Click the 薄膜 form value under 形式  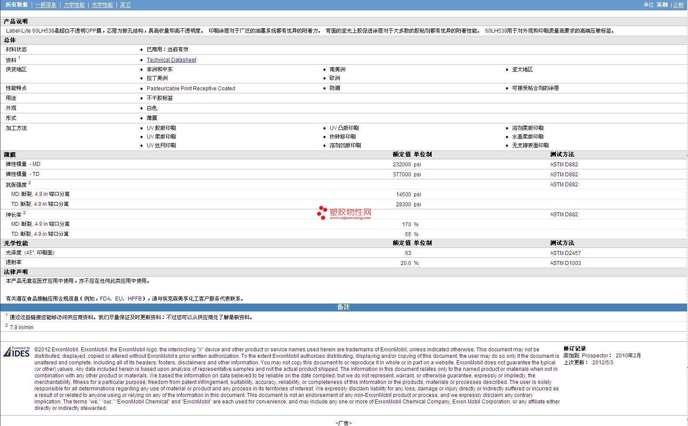click(x=152, y=118)
